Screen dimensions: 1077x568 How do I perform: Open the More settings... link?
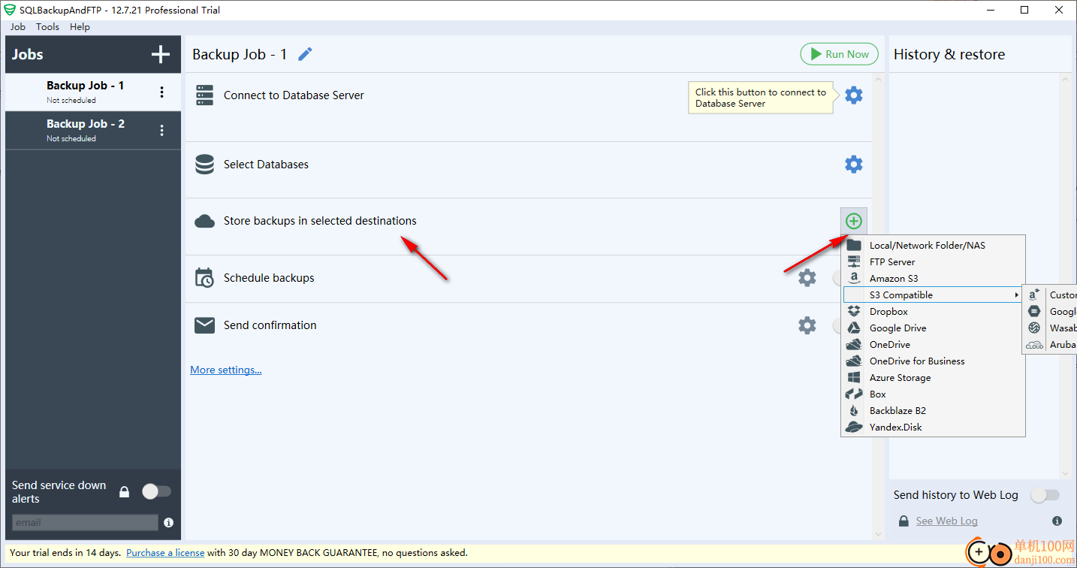point(226,370)
